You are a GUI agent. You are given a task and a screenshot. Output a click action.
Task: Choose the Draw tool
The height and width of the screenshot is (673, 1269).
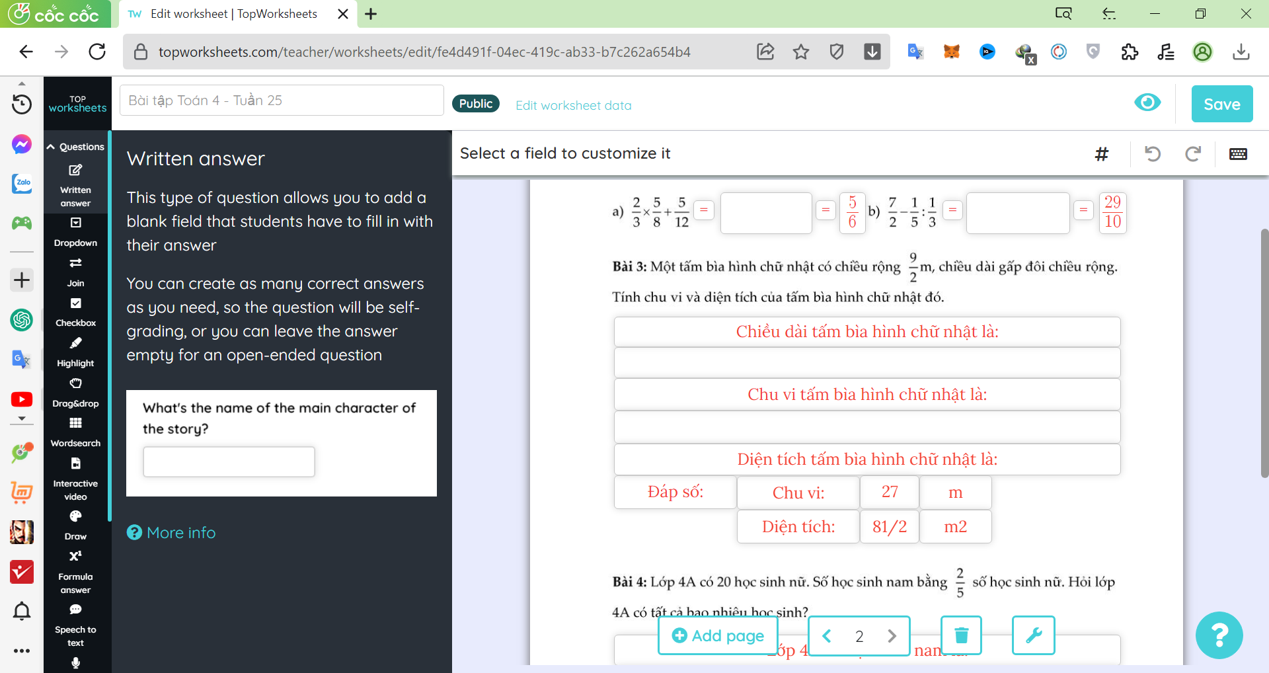(75, 526)
